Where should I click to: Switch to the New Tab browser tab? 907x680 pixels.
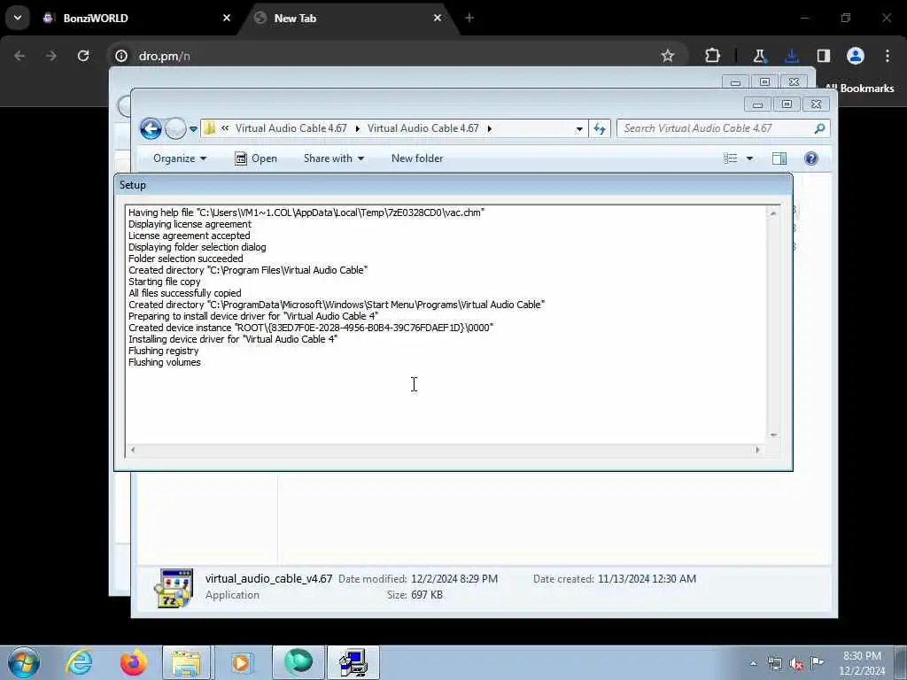click(x=347, y=18)
